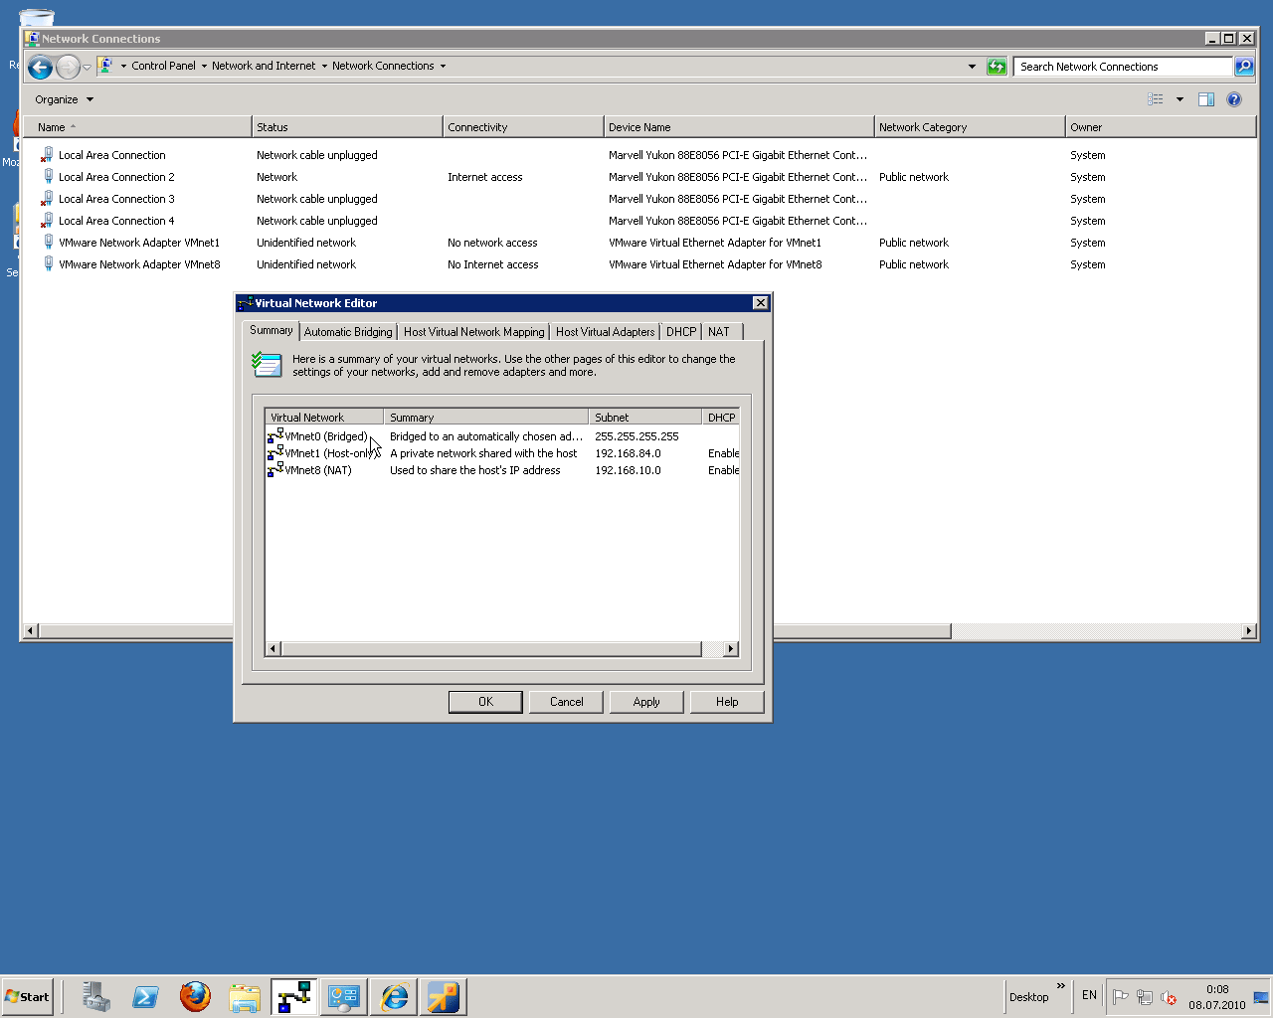Screen dimensions: 1273x1018
Task: Click Cancel in Virtual Network Editor
Action: coord(567,702)
